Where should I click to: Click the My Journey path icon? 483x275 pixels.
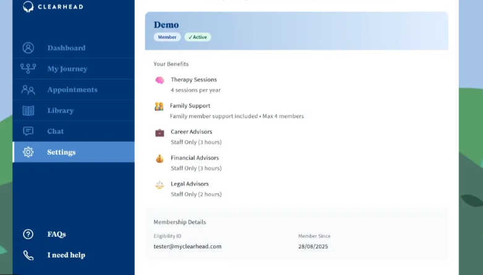click(x=28, y=69)
